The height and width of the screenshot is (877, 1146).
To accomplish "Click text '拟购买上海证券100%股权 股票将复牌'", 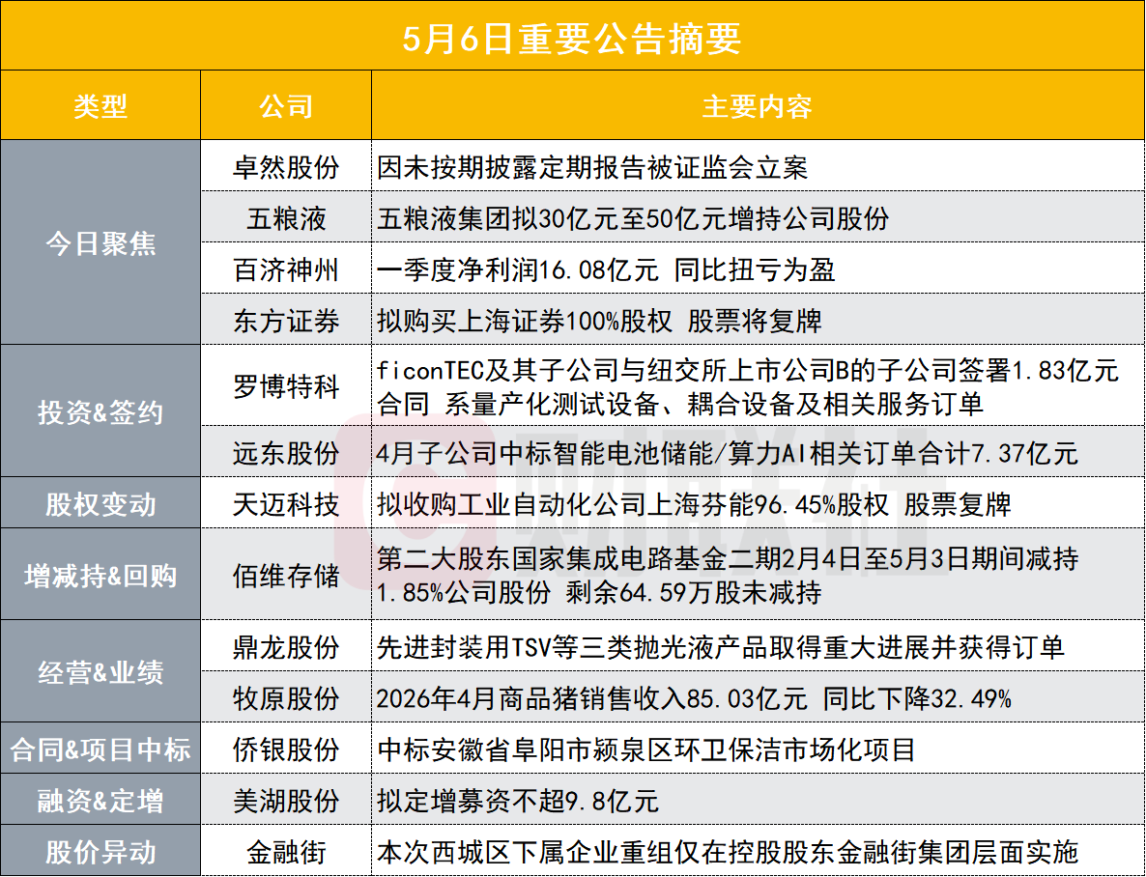I will click(x=599, y=321).
